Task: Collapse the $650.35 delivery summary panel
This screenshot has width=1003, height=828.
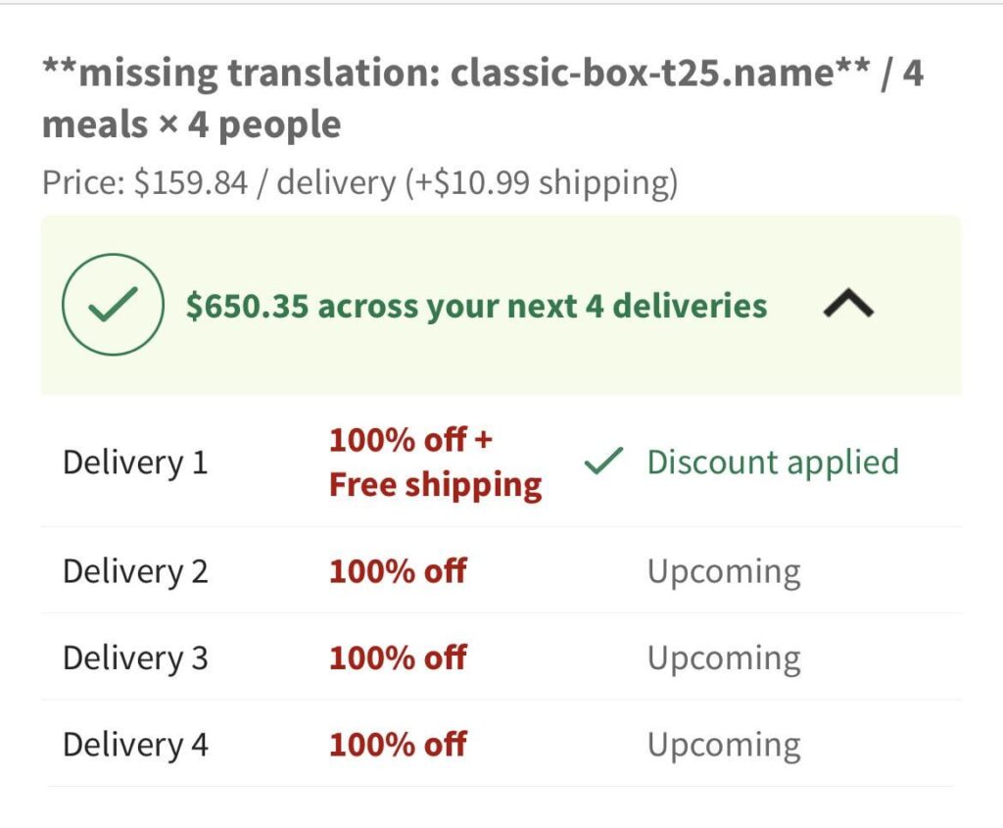Action: (848, 305)
